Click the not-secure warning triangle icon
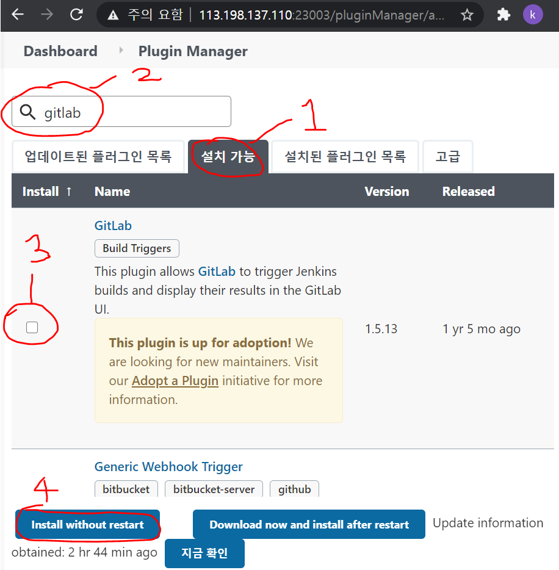The image size is (559, 570). pos(113,15)
